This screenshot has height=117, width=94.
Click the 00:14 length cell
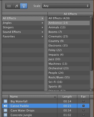coord(67,101)
